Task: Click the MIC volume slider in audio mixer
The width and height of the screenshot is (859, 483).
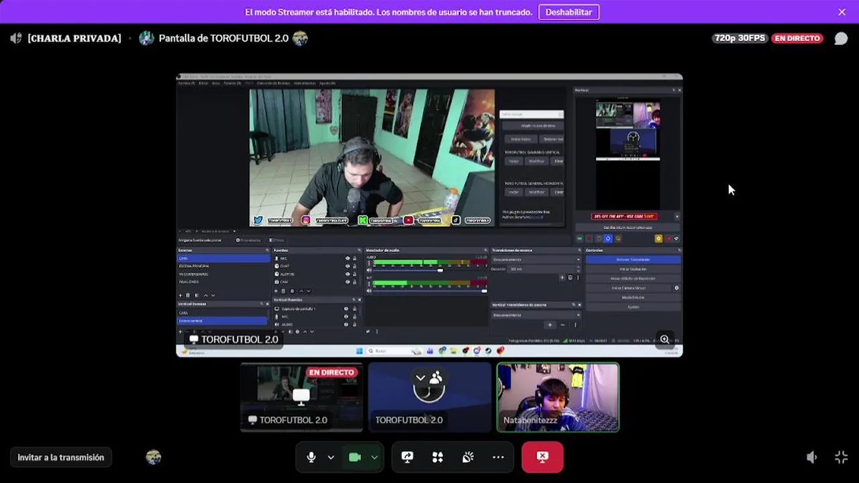Action: point(429,290)
